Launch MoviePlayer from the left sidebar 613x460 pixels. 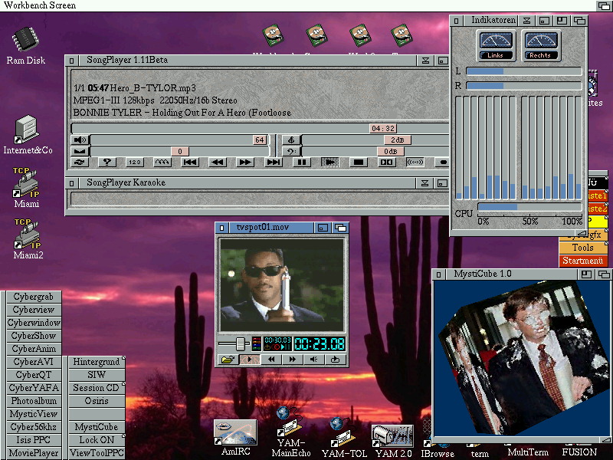pyautogui.click(x=32, y=452)
